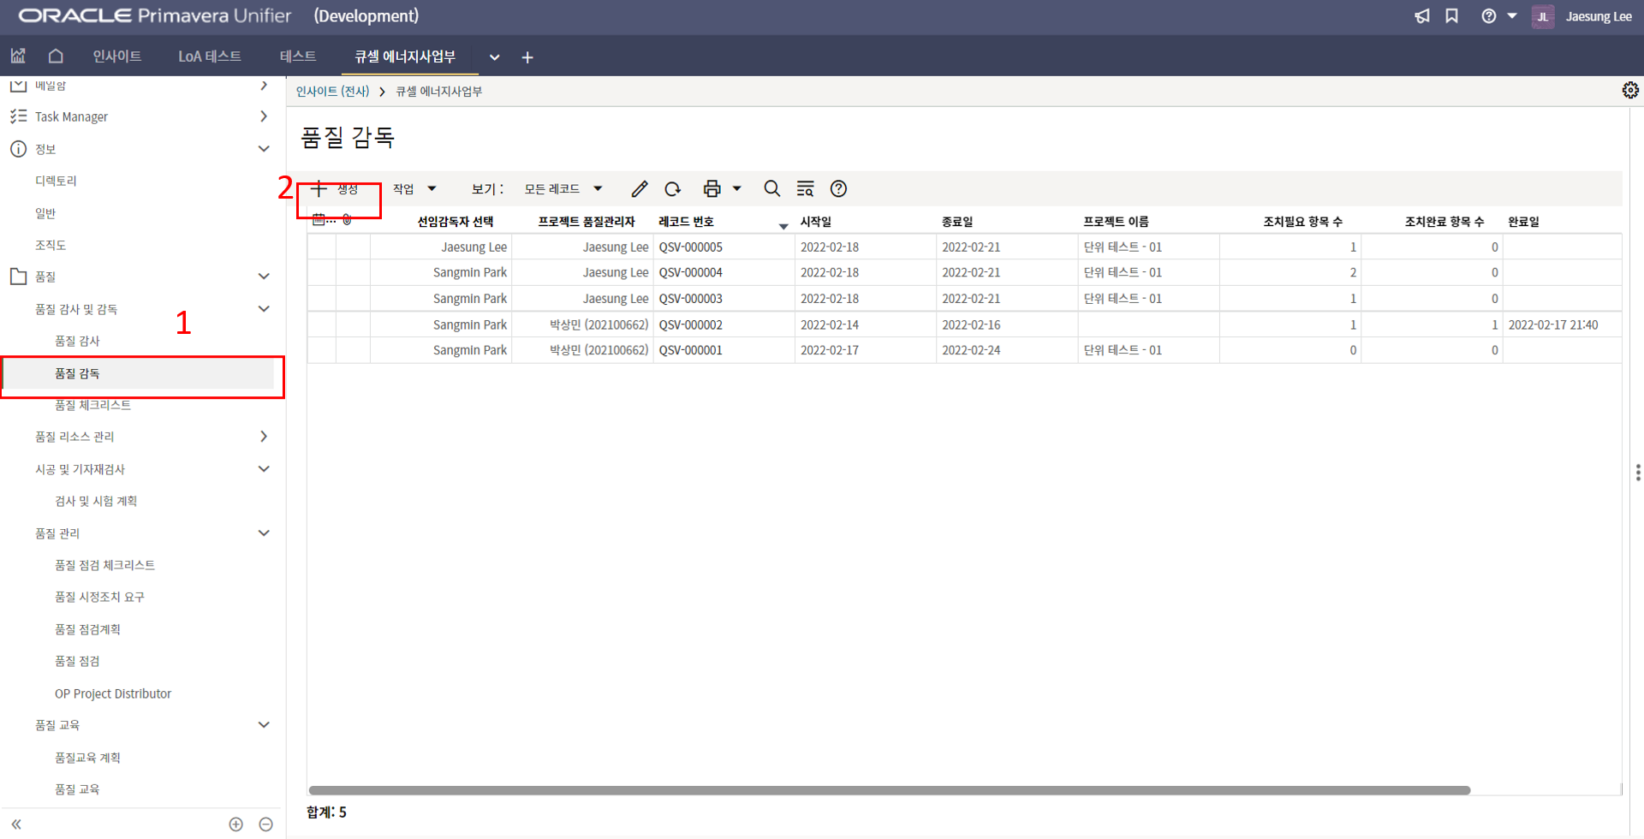Click the horizontal scrollbar below the table
This screenshot has width=1644, height=839.
889,790
